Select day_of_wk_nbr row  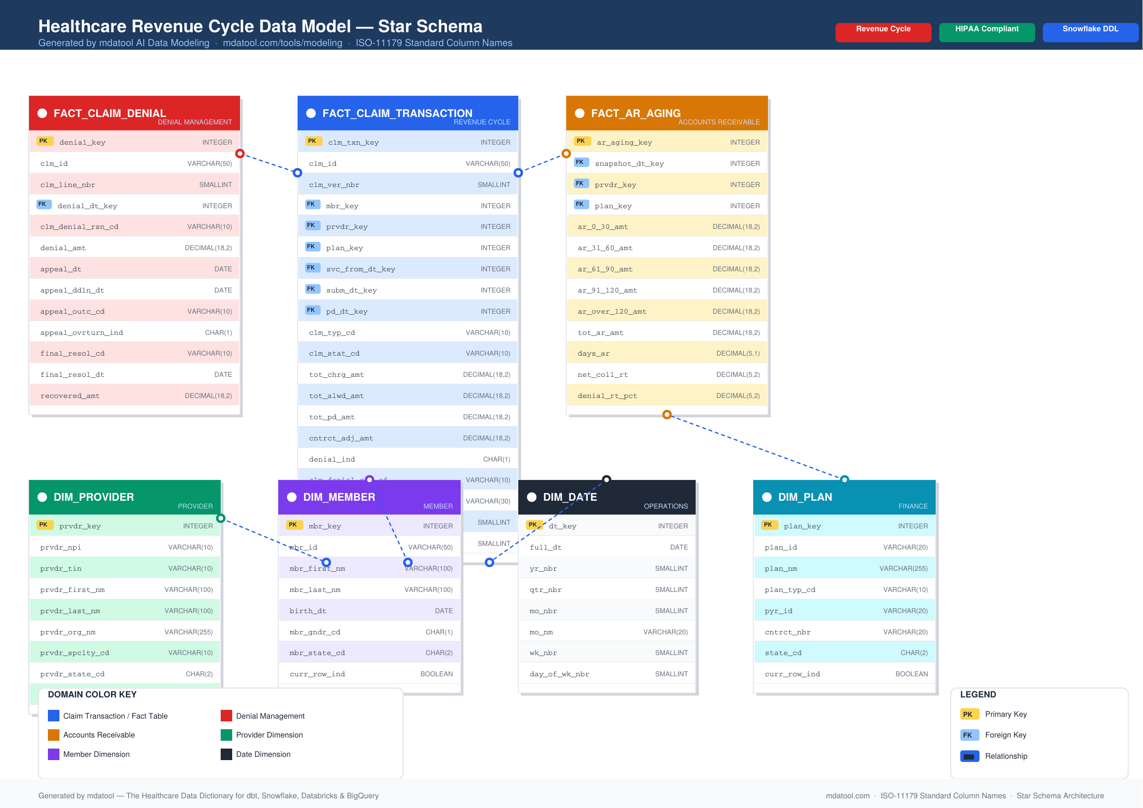[607, 674]
